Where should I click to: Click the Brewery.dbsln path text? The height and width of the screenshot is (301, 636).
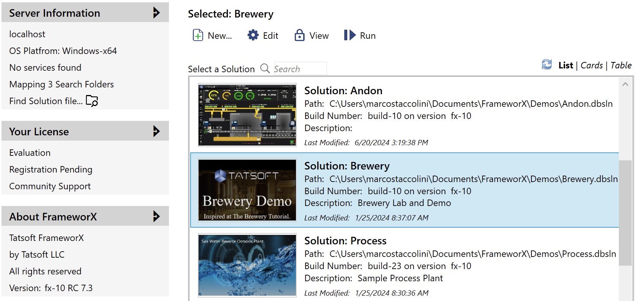coord(474,179)
